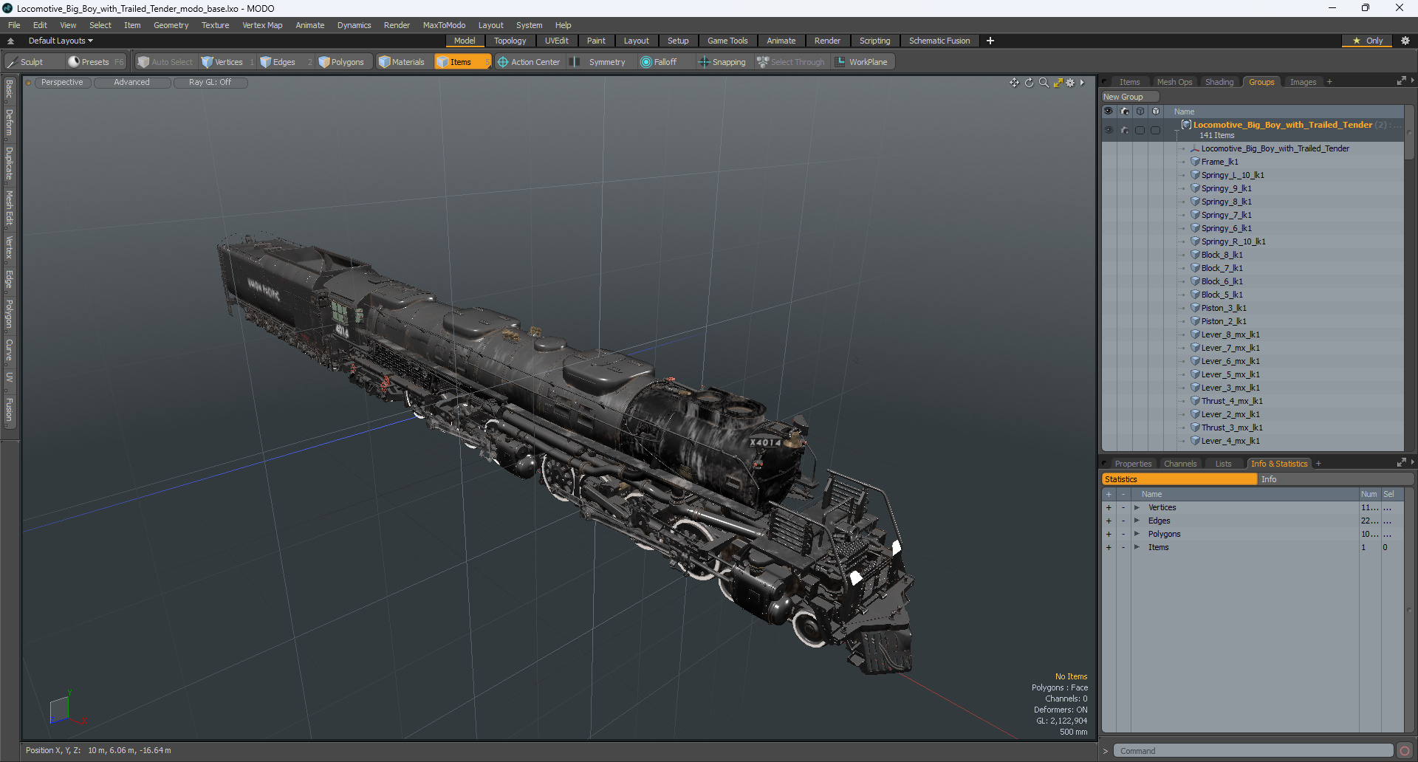This screenshot has width=1418, height=762.
Task: Activate Items selection mode
Action: click(462, 62)
